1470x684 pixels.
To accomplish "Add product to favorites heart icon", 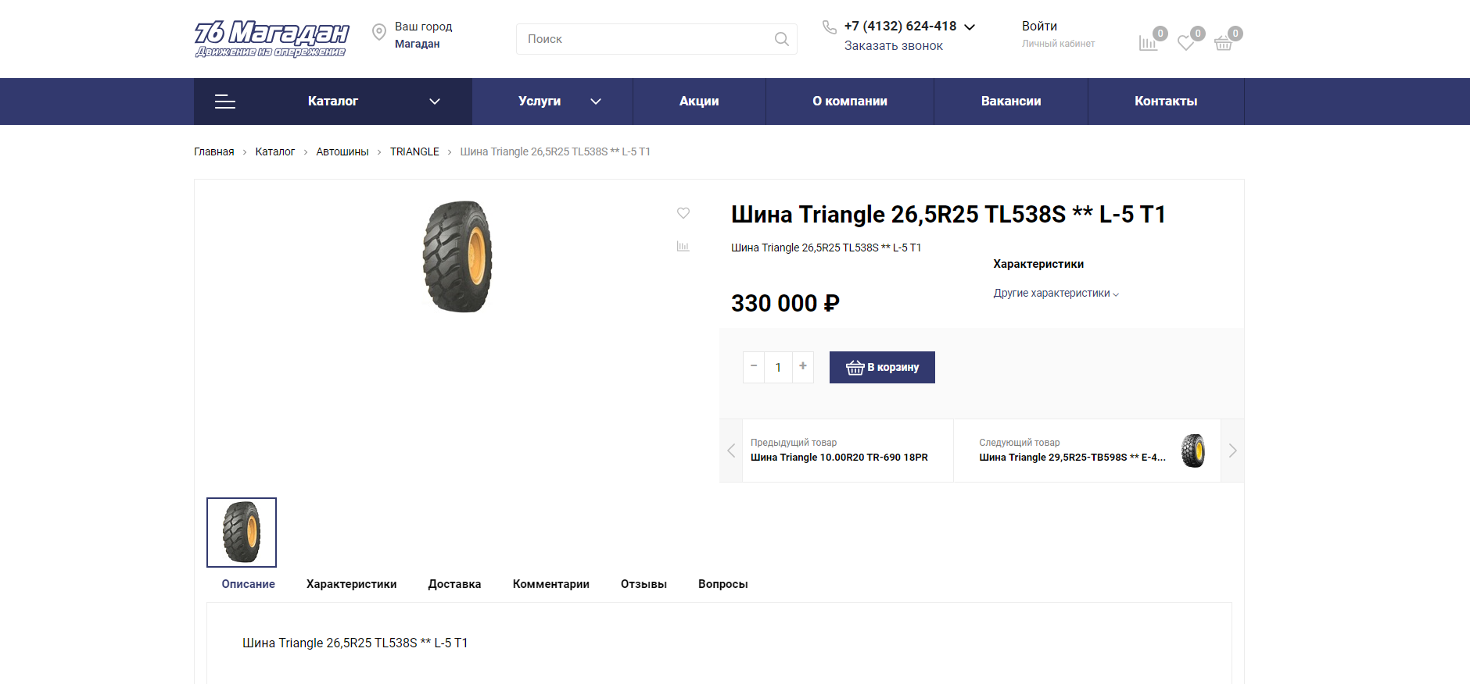I will click(x=683, y=213).
